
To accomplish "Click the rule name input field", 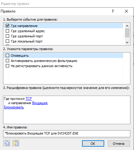I will [67, 134].
